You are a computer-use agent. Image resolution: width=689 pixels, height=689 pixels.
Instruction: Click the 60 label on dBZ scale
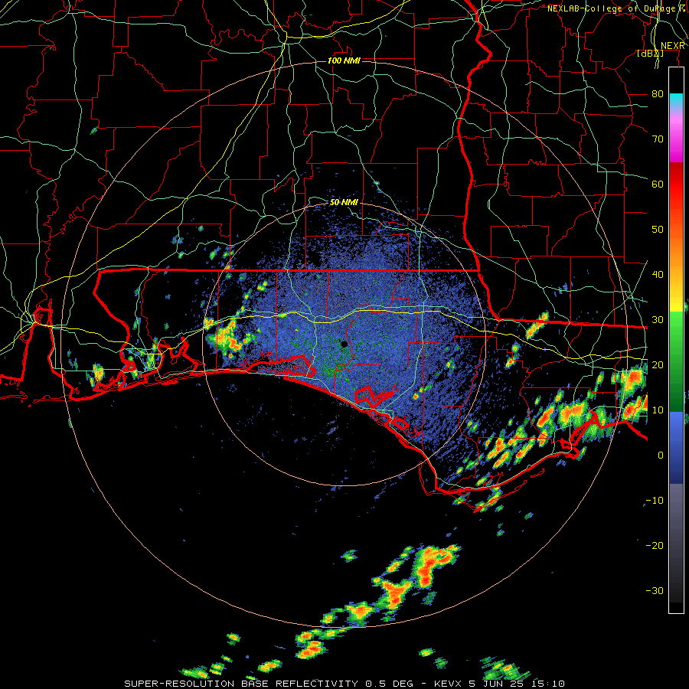[x=658, y=184]
